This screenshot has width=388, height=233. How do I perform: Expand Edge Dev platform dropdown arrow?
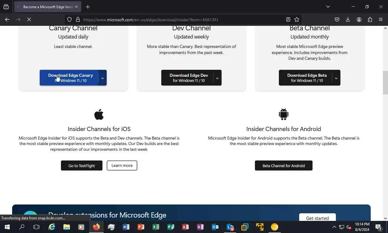click(217, 78)
